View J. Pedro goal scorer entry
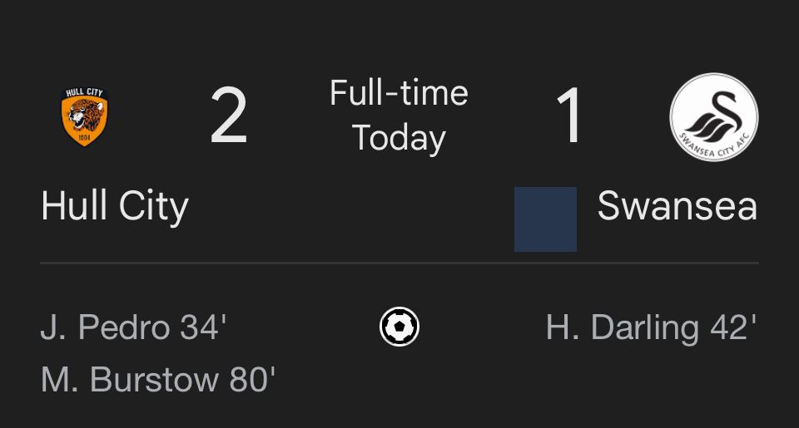 133,327
